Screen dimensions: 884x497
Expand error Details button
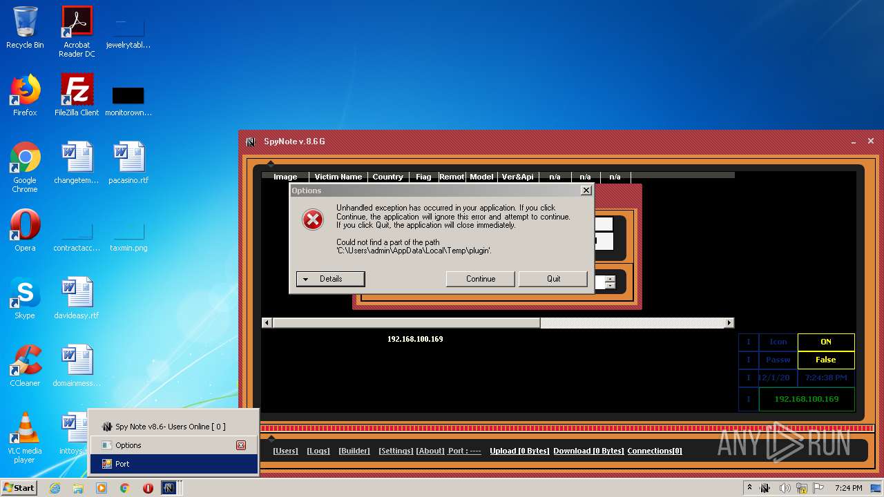(330, 279)
